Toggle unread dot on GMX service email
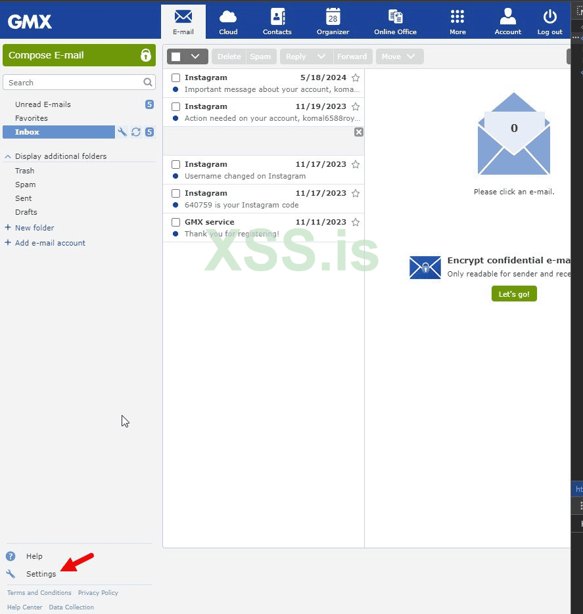 [x=175, y=234]
